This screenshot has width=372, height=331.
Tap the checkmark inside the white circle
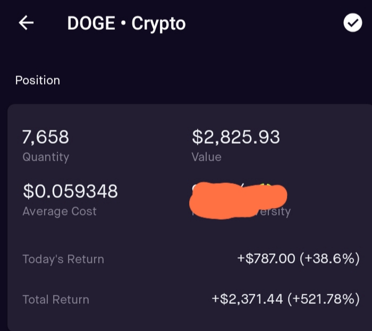[x=353, y=23]
